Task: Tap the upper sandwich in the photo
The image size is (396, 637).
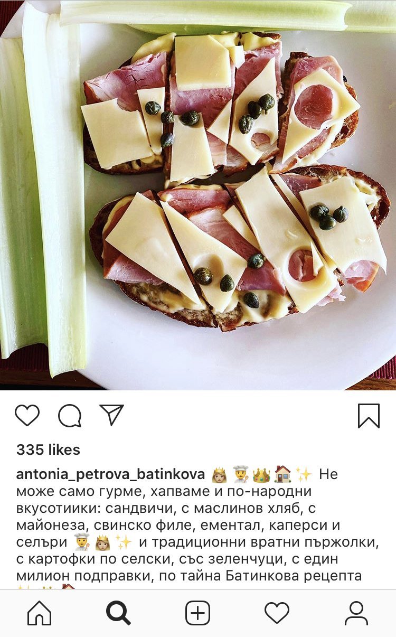Action: pyautogui.click(x=221, y=107)
